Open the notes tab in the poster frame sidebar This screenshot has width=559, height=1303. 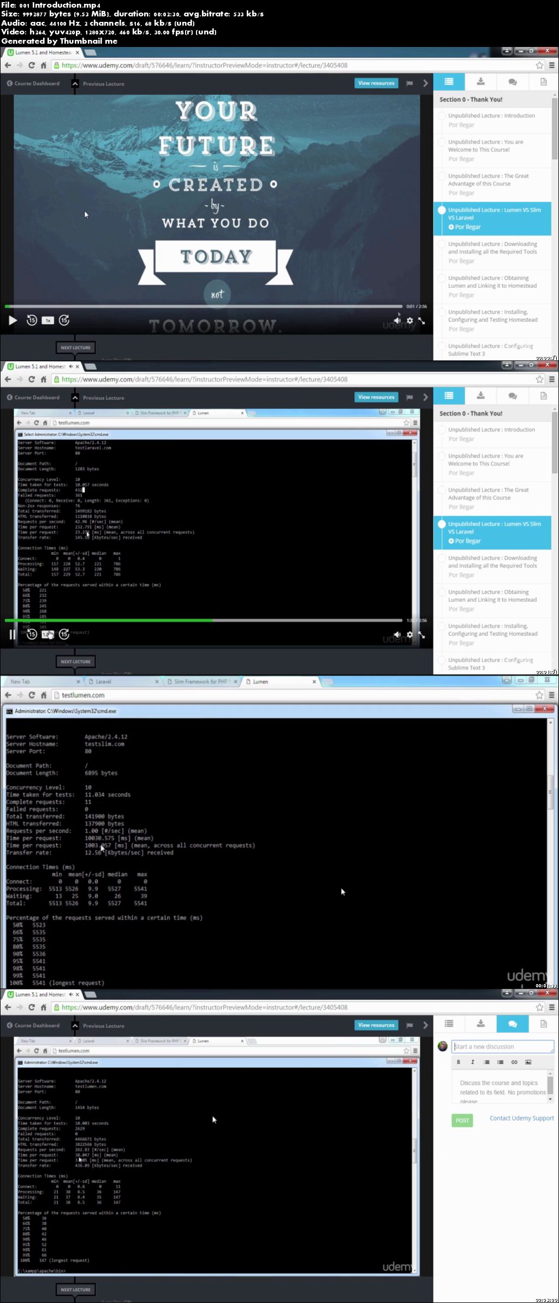(544, 82)
